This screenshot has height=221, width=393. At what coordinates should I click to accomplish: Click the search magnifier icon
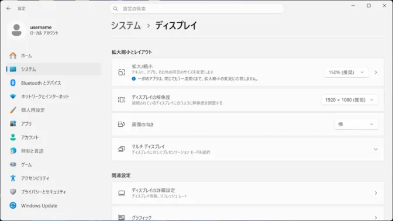[x=116, y=9]
